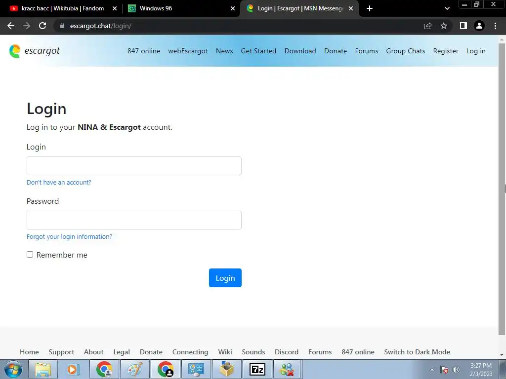Click the Home footer link
Viewport: 506px width, 379px height.
[x=29, y=352]
